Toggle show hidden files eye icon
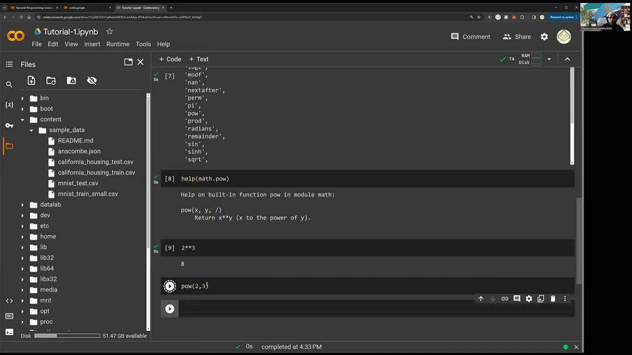The width and height of the screenshot is (632, 355). (x=92, y=80)
